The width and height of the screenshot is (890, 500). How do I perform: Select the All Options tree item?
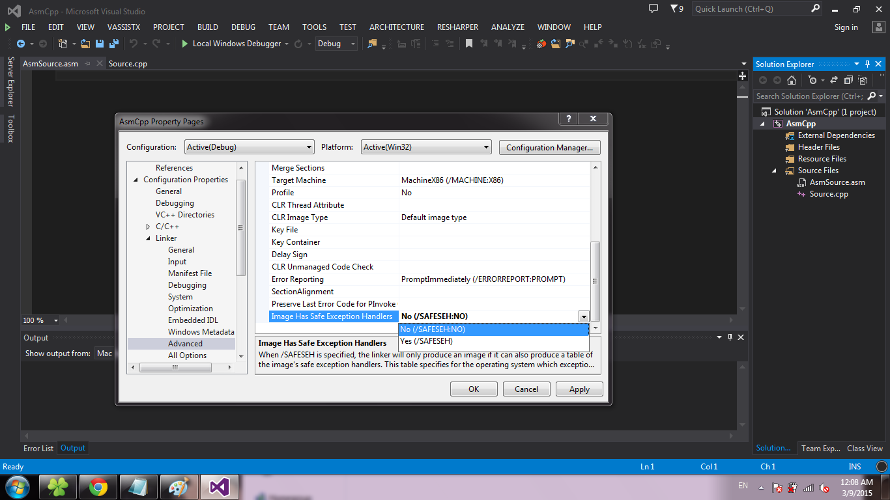click(187, 355)
